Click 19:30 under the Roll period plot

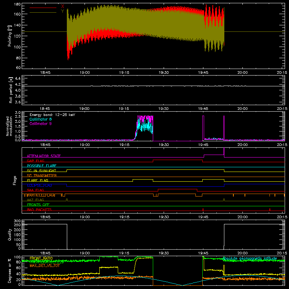click(164, 109)
